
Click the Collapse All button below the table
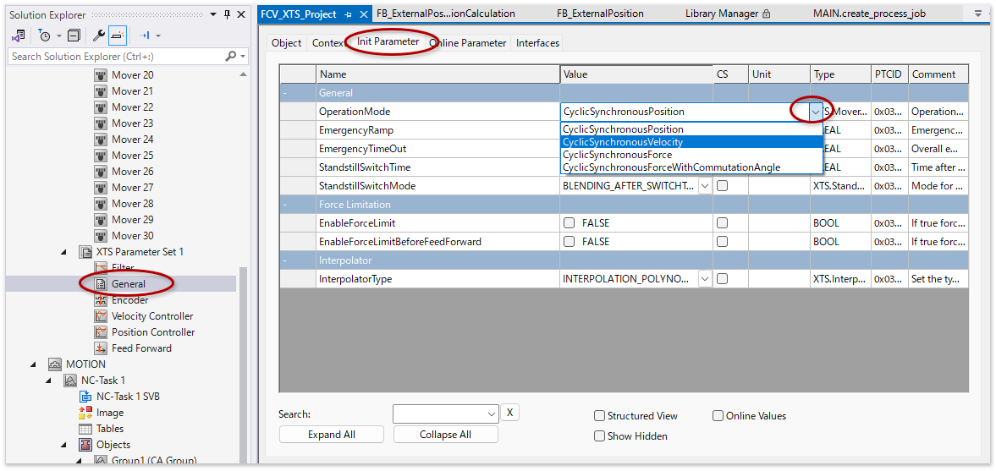click(x=445, y=435)
